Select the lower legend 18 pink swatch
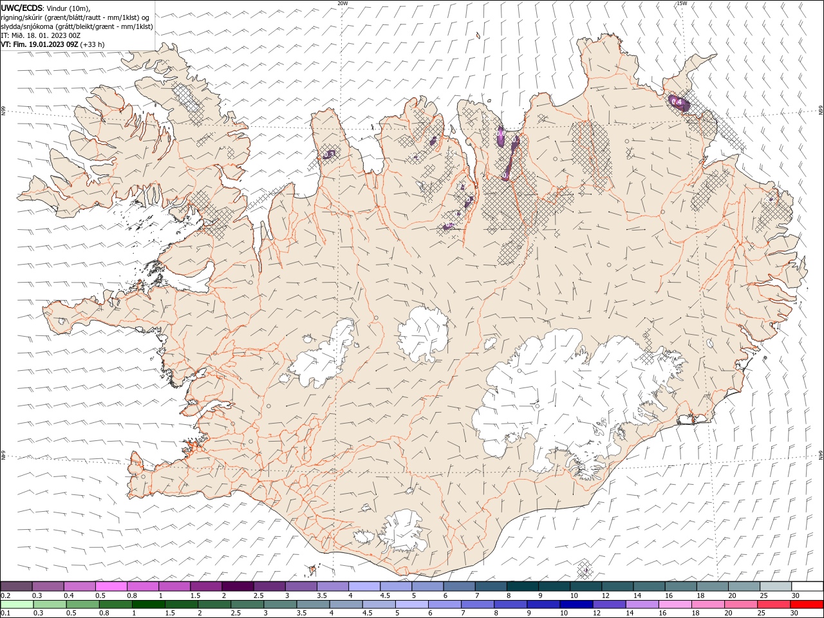 tap(707, 604)
